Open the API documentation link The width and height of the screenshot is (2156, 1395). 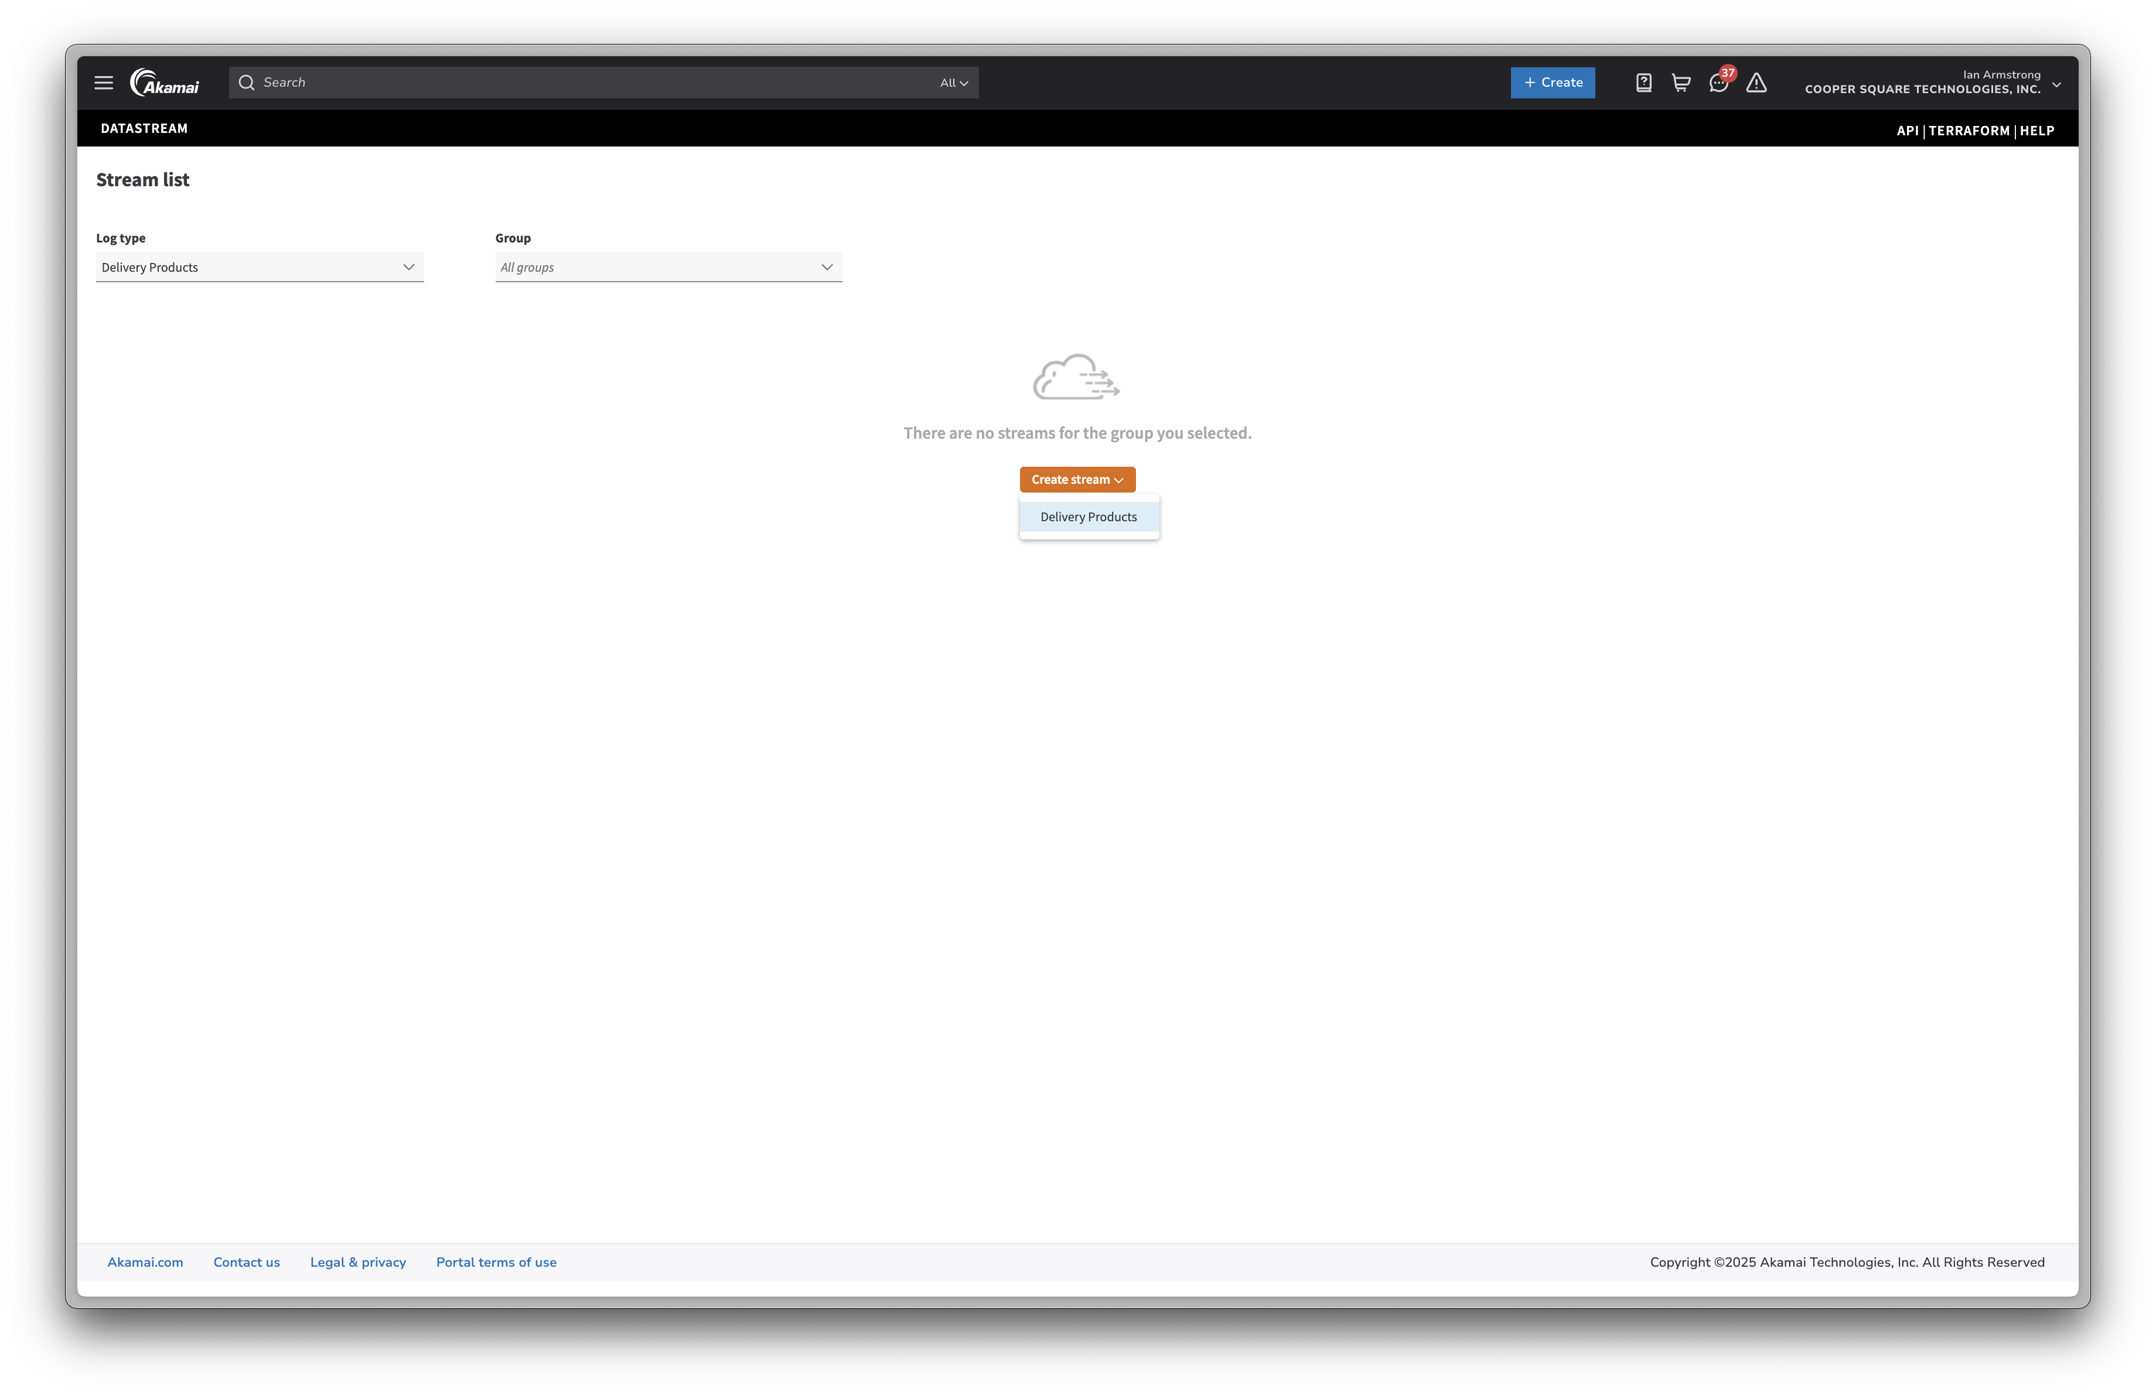(x=1908, y=131)
